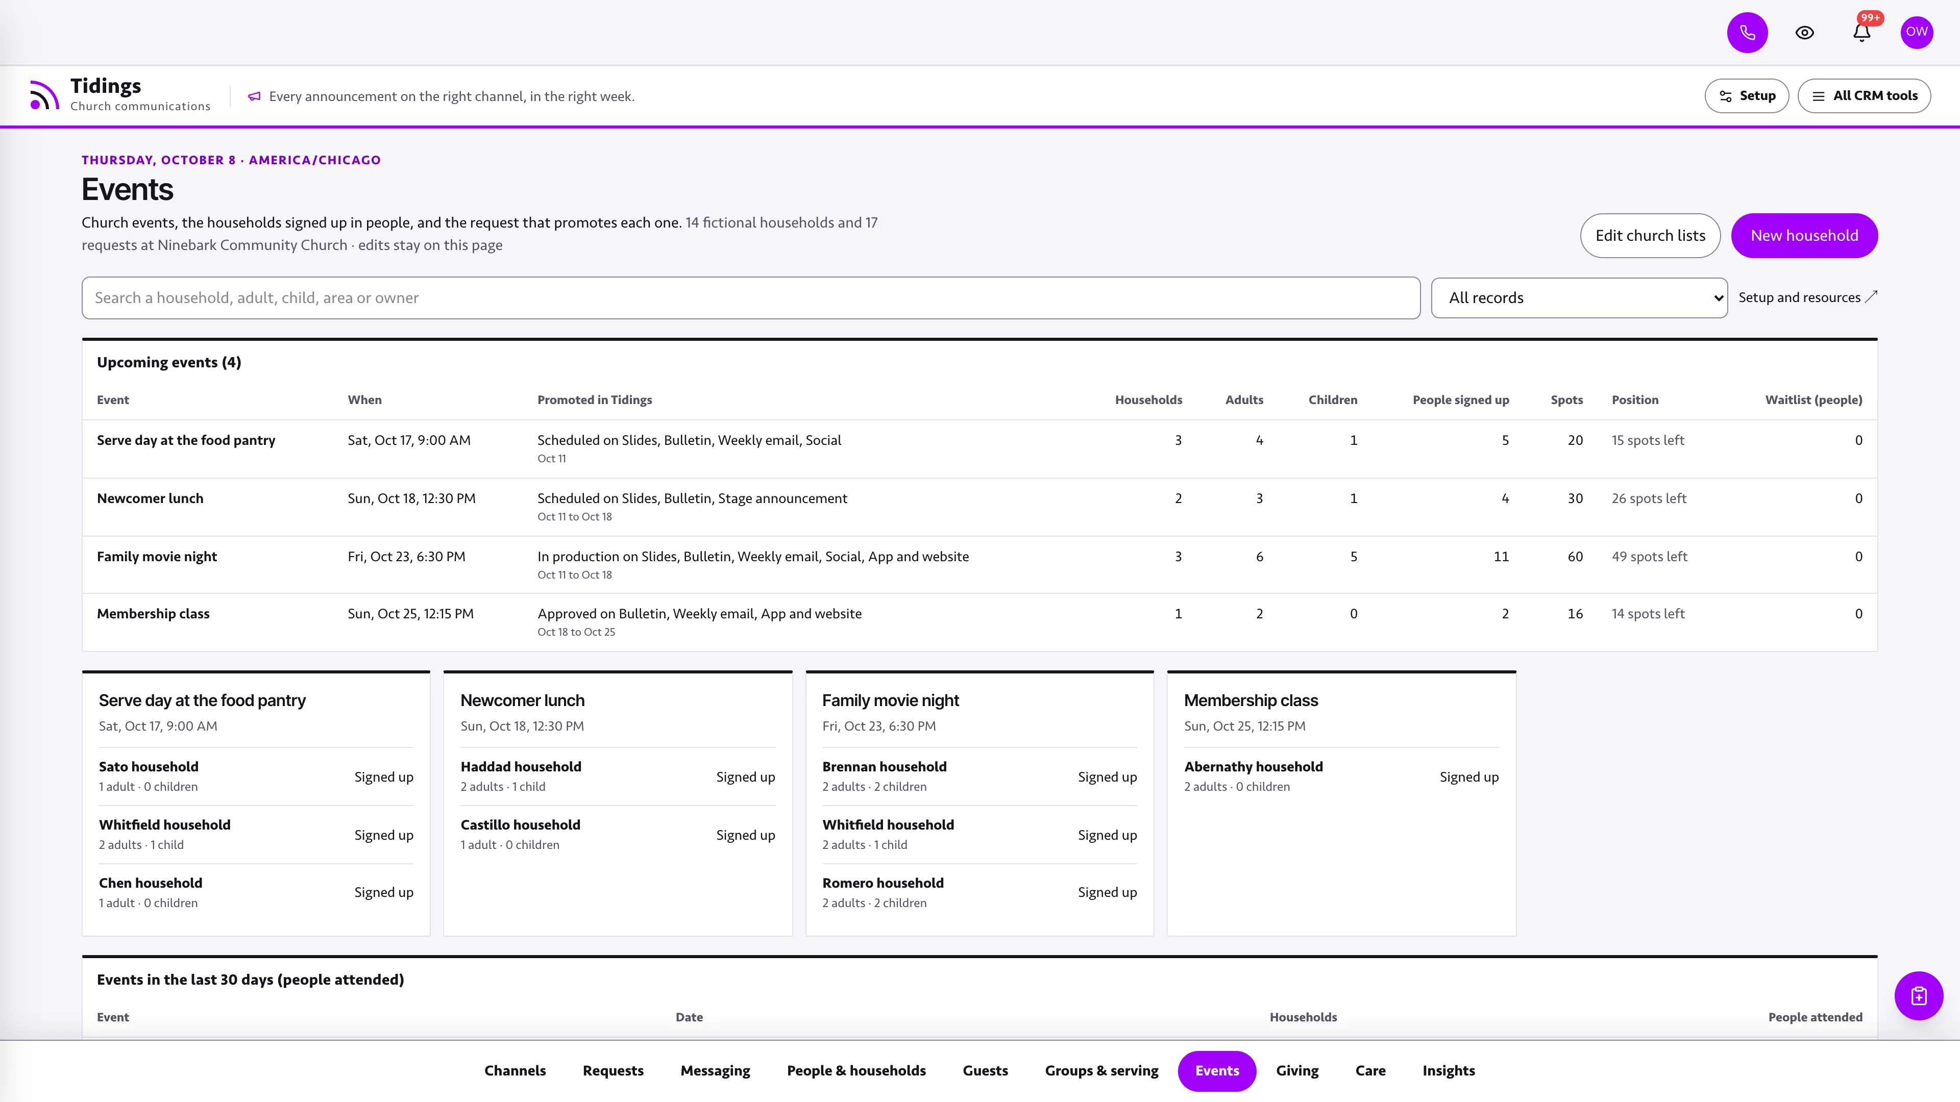The image size is (1960, 1102).
Task: Select Castillo household entry
Action: pos(617,834)
